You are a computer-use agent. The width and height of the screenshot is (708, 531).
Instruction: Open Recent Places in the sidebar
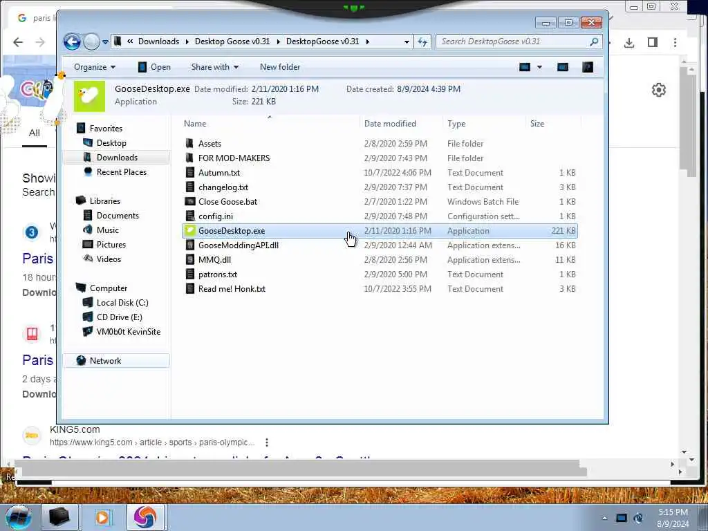122,171
